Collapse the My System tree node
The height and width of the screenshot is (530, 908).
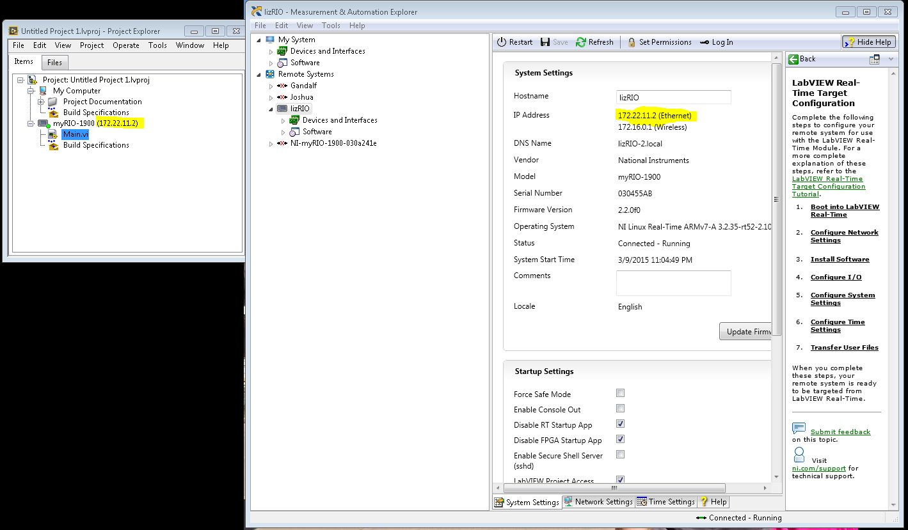coord(259,40)
